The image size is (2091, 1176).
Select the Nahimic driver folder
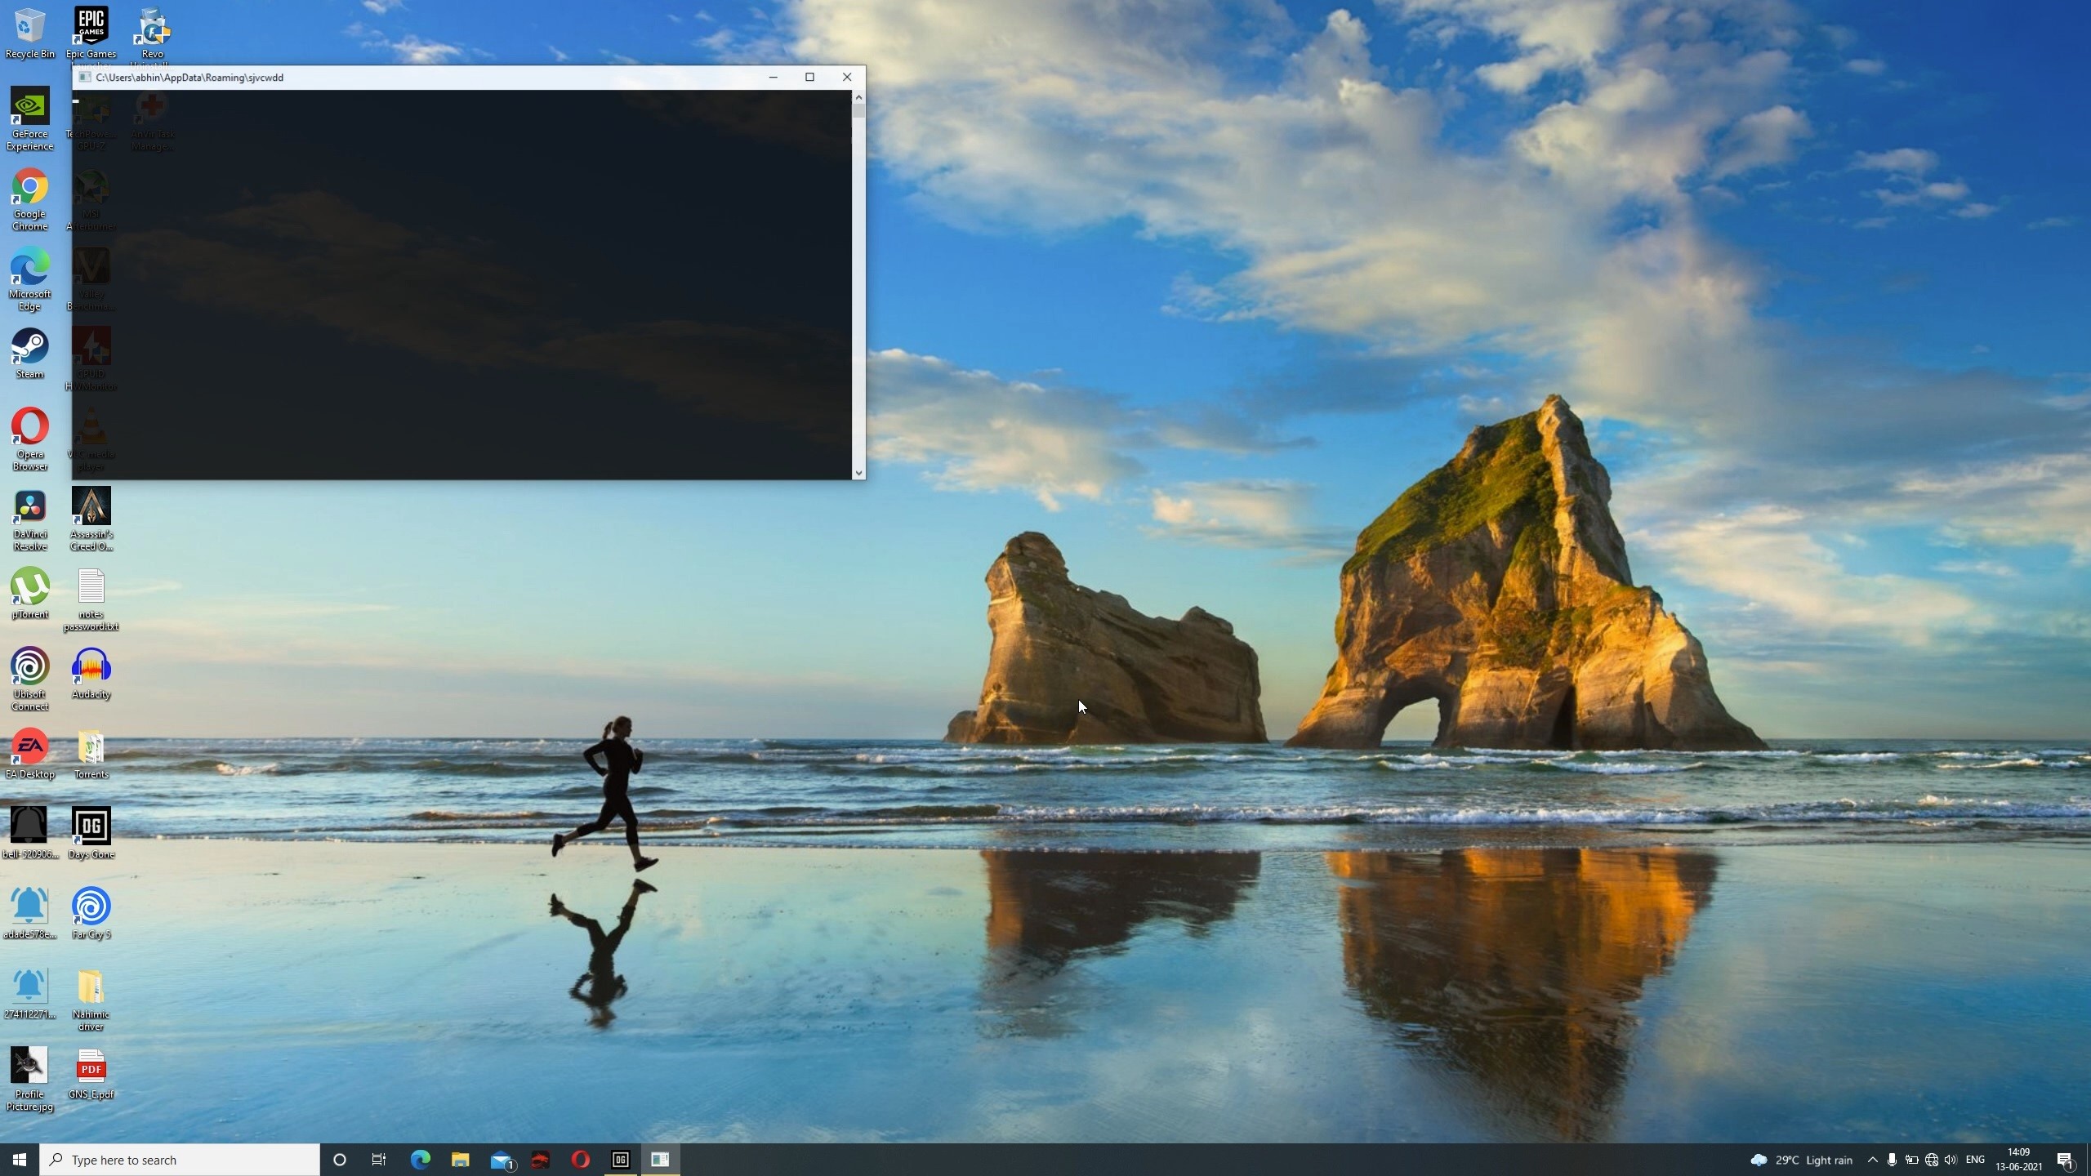pyautogui.click(x=91, y=1000)
